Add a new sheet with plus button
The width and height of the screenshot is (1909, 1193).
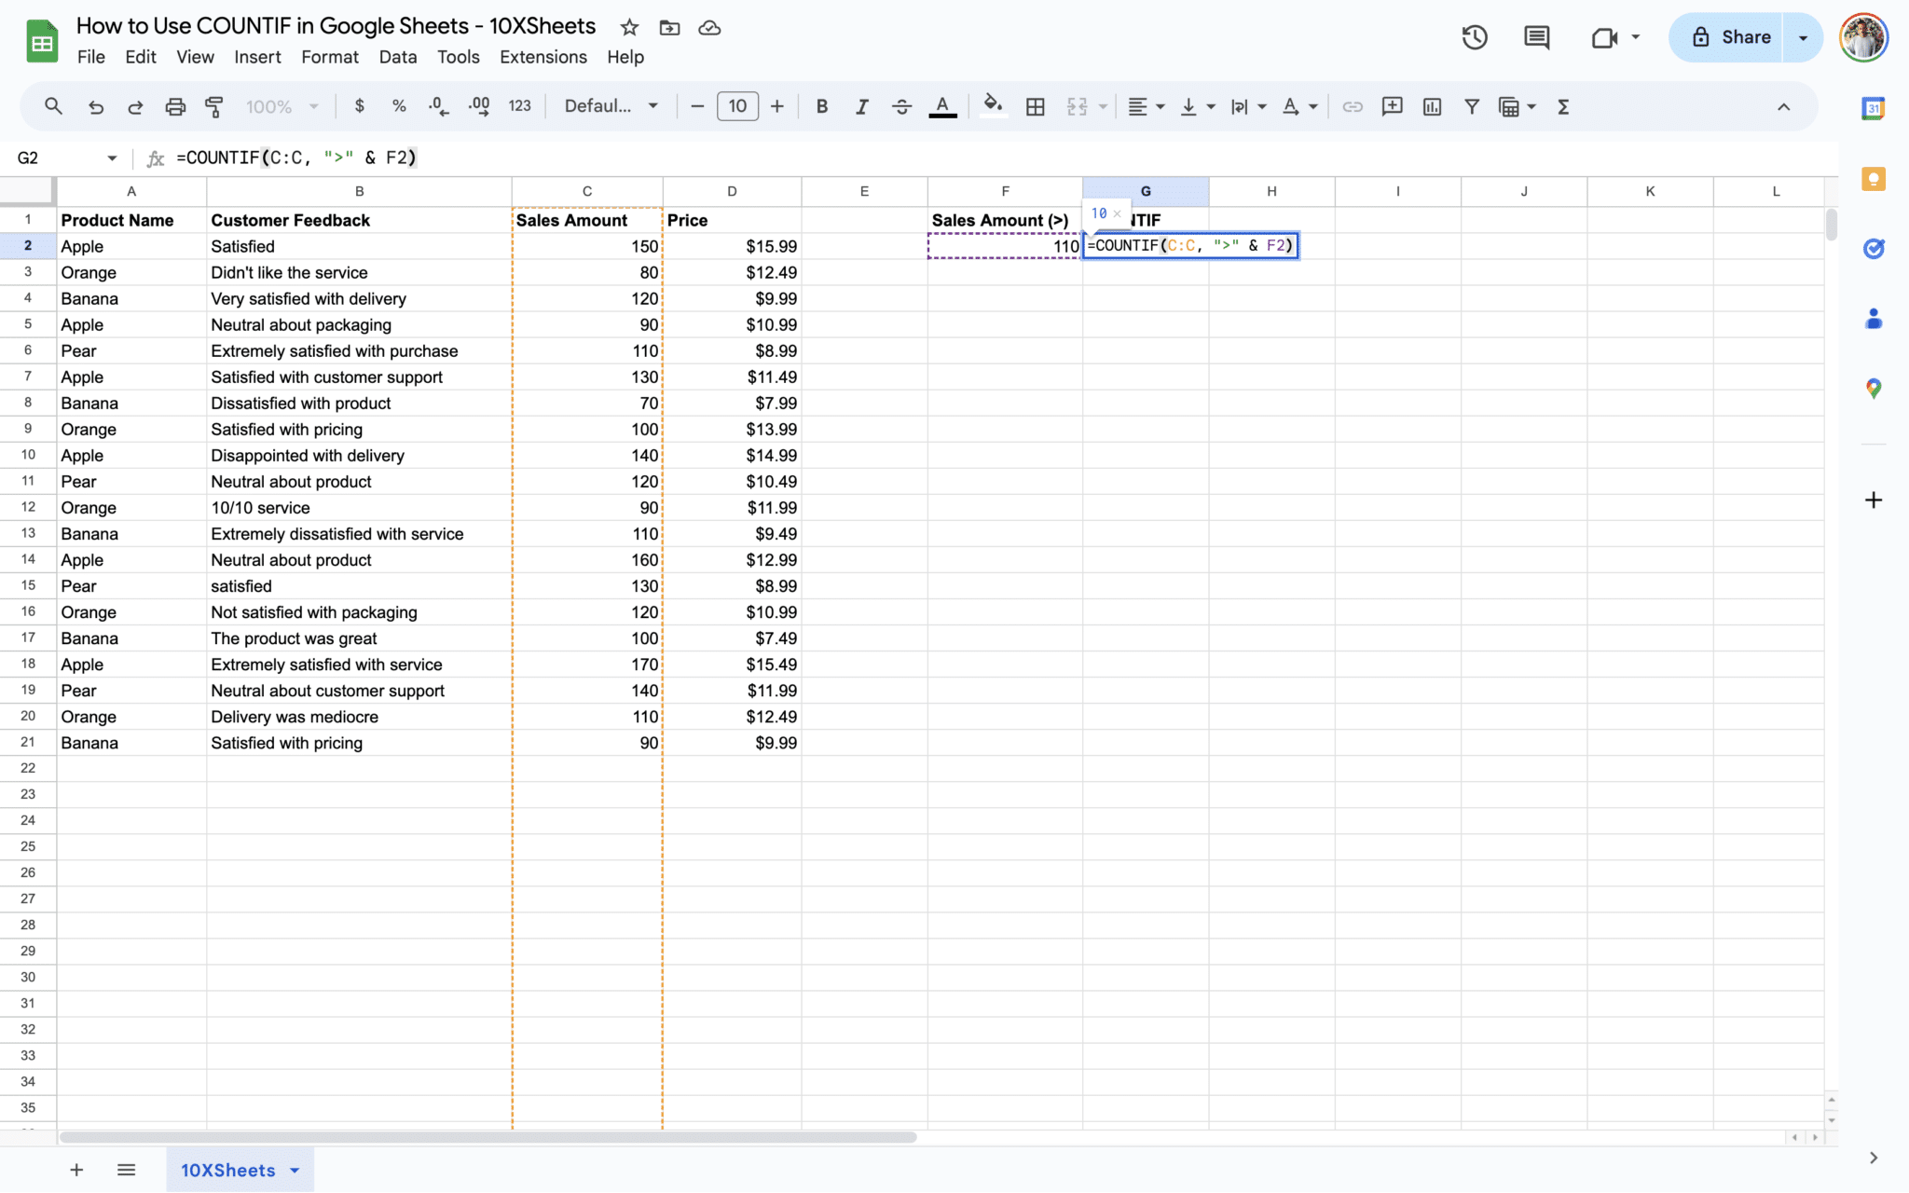76,1170
